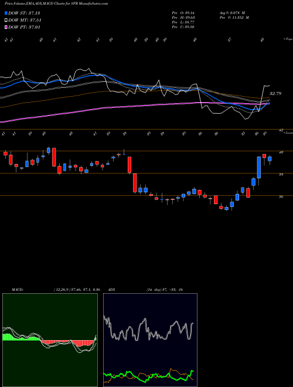Click the 'Pre V: 11.352 M' volume text
This screenshot has height=387, width=293.
(x=234, y=18)
